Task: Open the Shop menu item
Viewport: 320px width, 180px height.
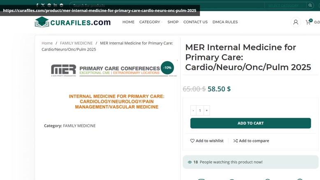Action: pyautogui.click(x=173, y=22)
